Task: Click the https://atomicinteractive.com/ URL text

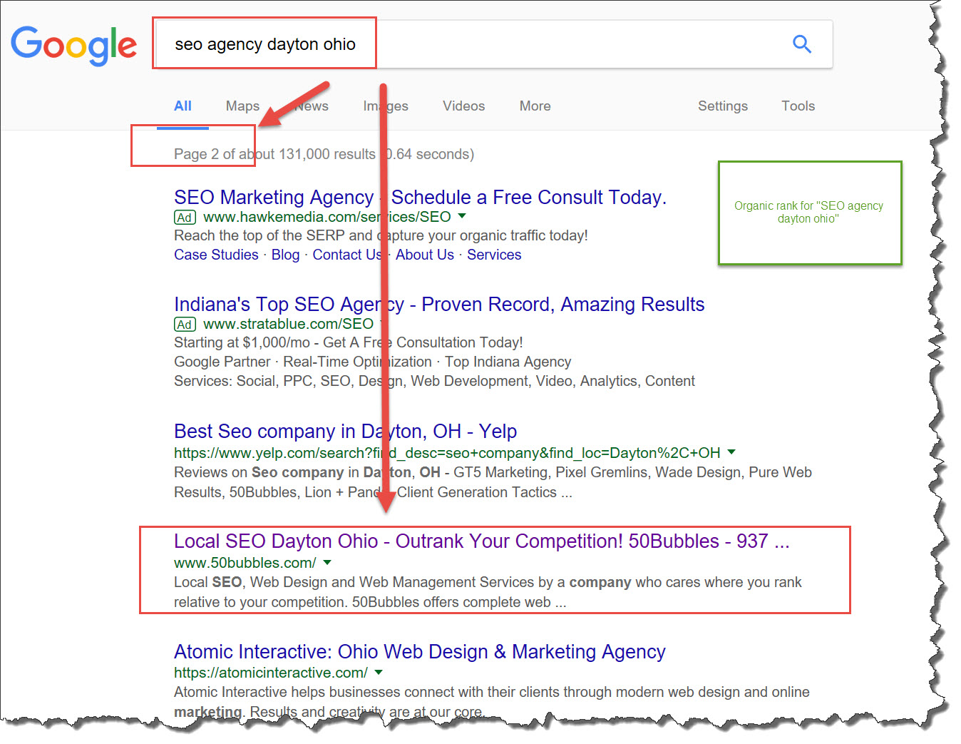Action: pos(271,673)
